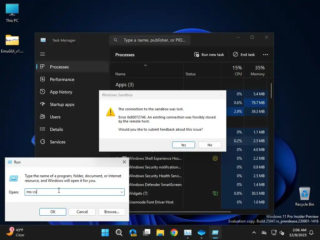
Task: Sort by the Status column header
Action: coord(202,70)
